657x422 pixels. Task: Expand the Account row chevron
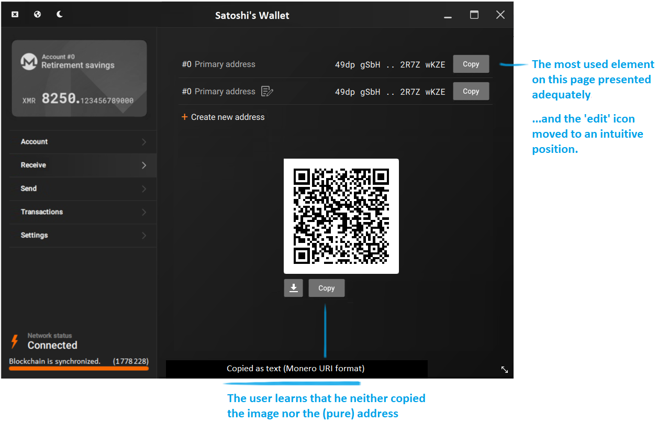(x=144, y=142)
